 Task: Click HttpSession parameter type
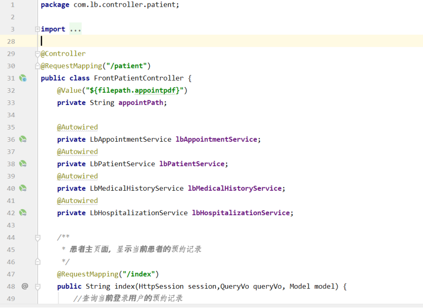coord(161,287)
